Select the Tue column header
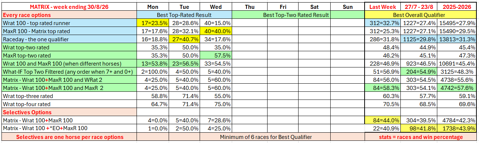479x143 pixels. 184,7
